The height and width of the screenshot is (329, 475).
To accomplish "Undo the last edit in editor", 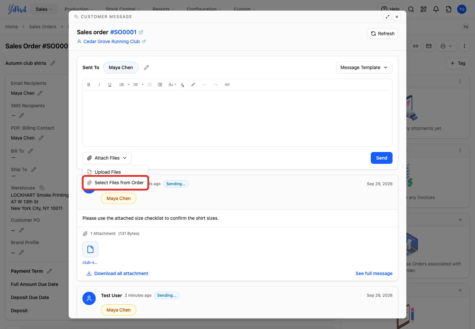I will [x=205, y=85].
